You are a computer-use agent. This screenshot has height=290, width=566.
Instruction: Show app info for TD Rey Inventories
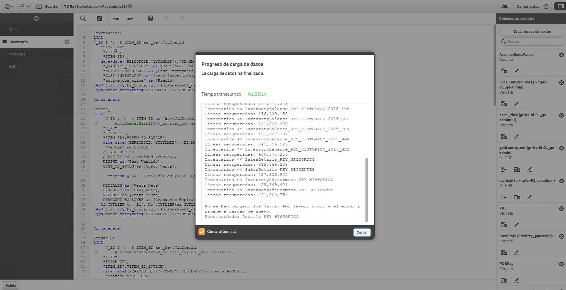tap(130, 6)
